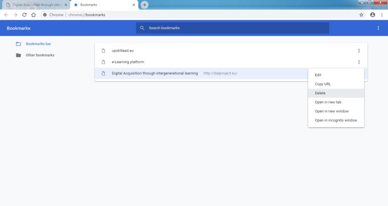
Task: Choose Copy URL from the context menu
Action: pos(336,84)
